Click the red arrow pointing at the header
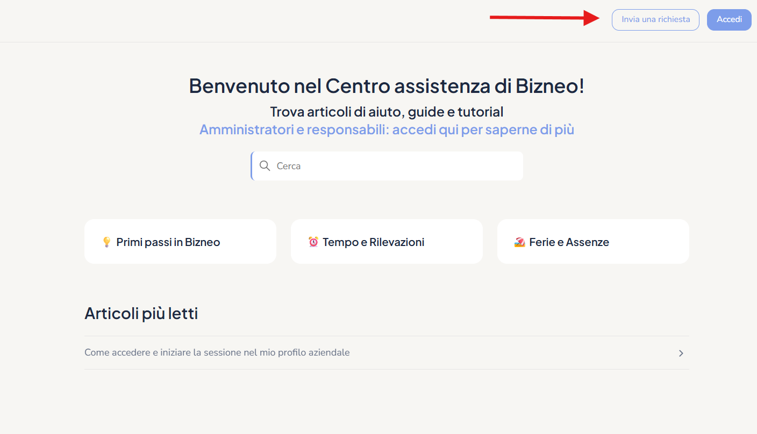The width and height of the screenshot is (757, 434). click(544, 18)
